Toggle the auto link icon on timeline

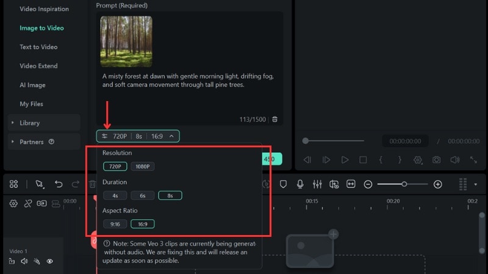[x=27, y=203]
